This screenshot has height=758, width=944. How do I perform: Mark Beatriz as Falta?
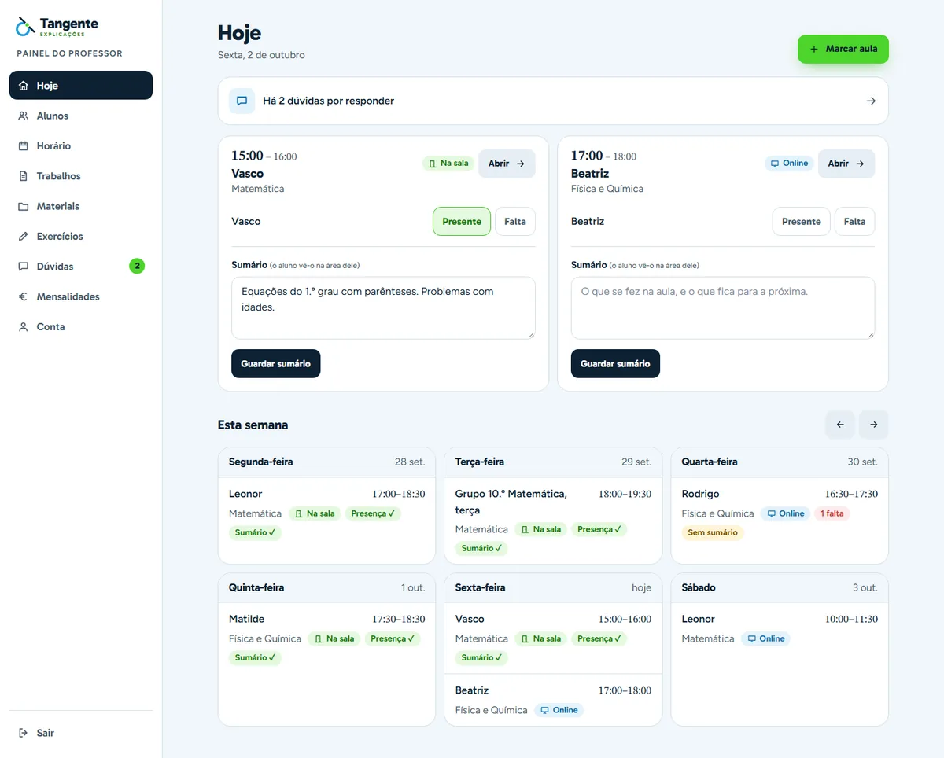click(855, 222)
